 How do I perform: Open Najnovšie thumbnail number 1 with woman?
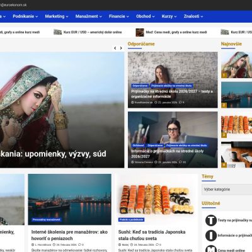click(x=236, y=65)
